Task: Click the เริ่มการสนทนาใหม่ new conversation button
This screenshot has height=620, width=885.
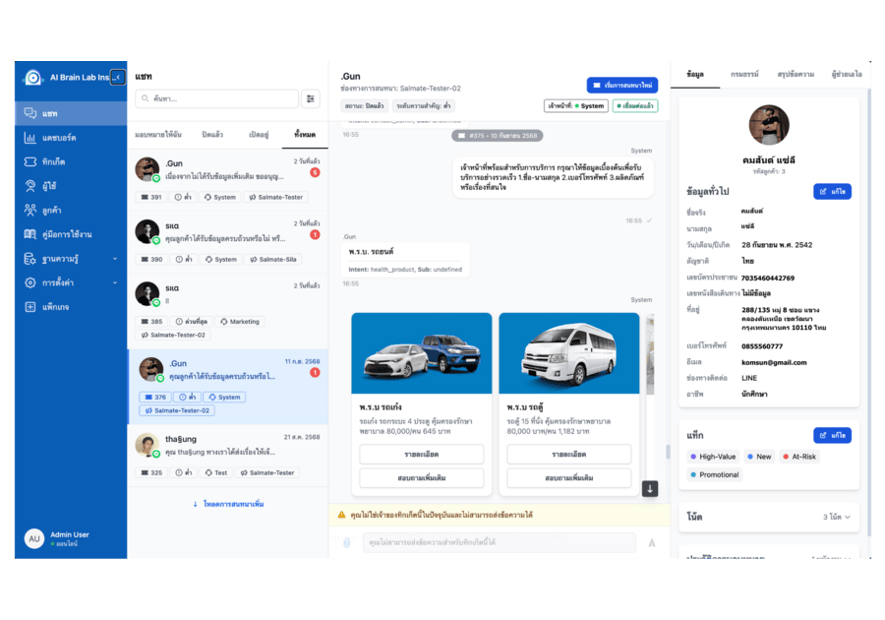Action: point(621,85)
